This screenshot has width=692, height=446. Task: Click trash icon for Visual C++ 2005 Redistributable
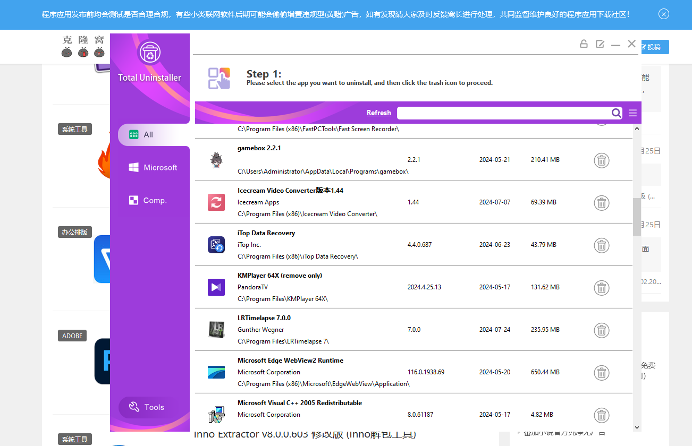[x=601, y=415]
